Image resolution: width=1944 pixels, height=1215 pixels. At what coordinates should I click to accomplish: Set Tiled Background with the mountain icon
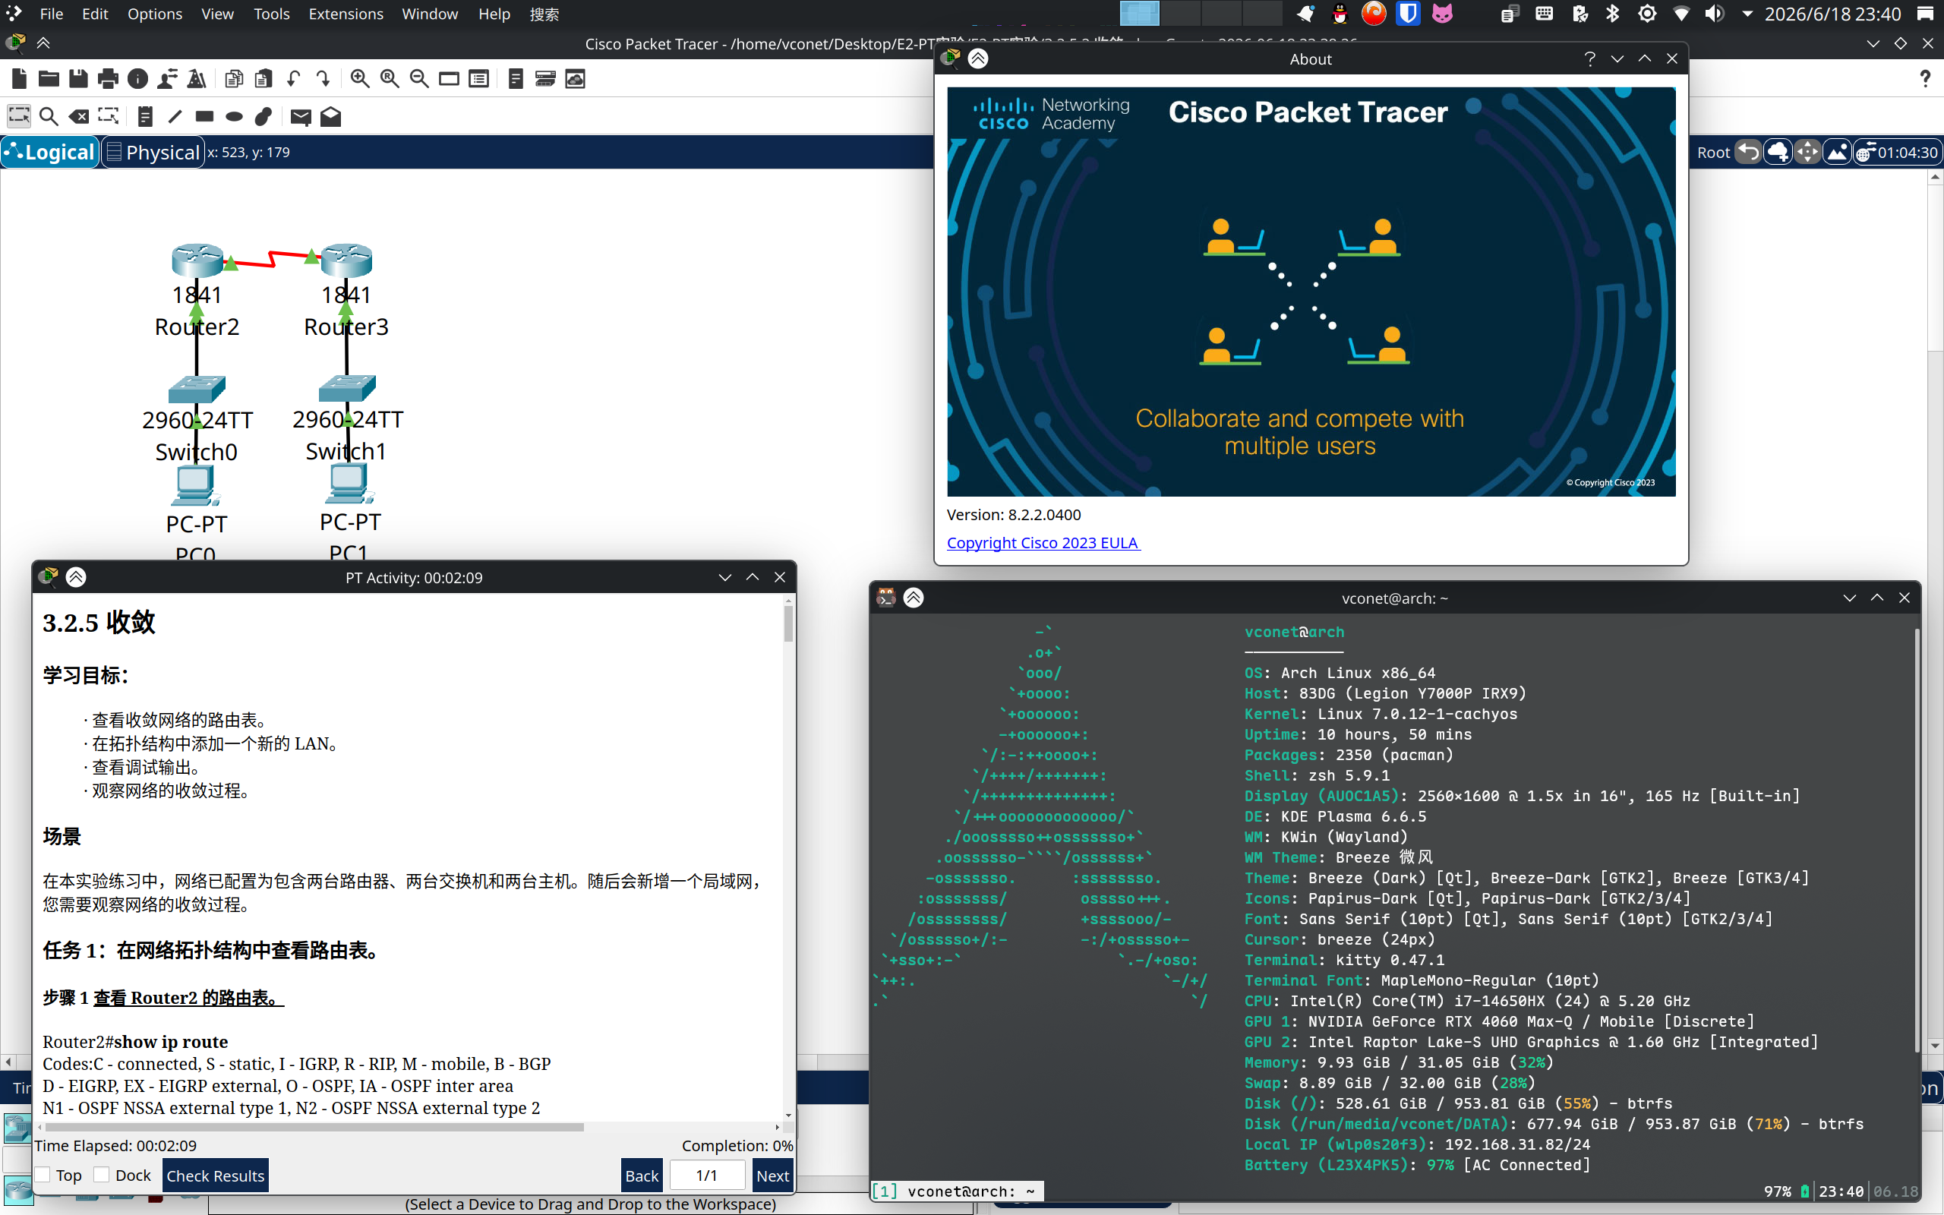1837,152
